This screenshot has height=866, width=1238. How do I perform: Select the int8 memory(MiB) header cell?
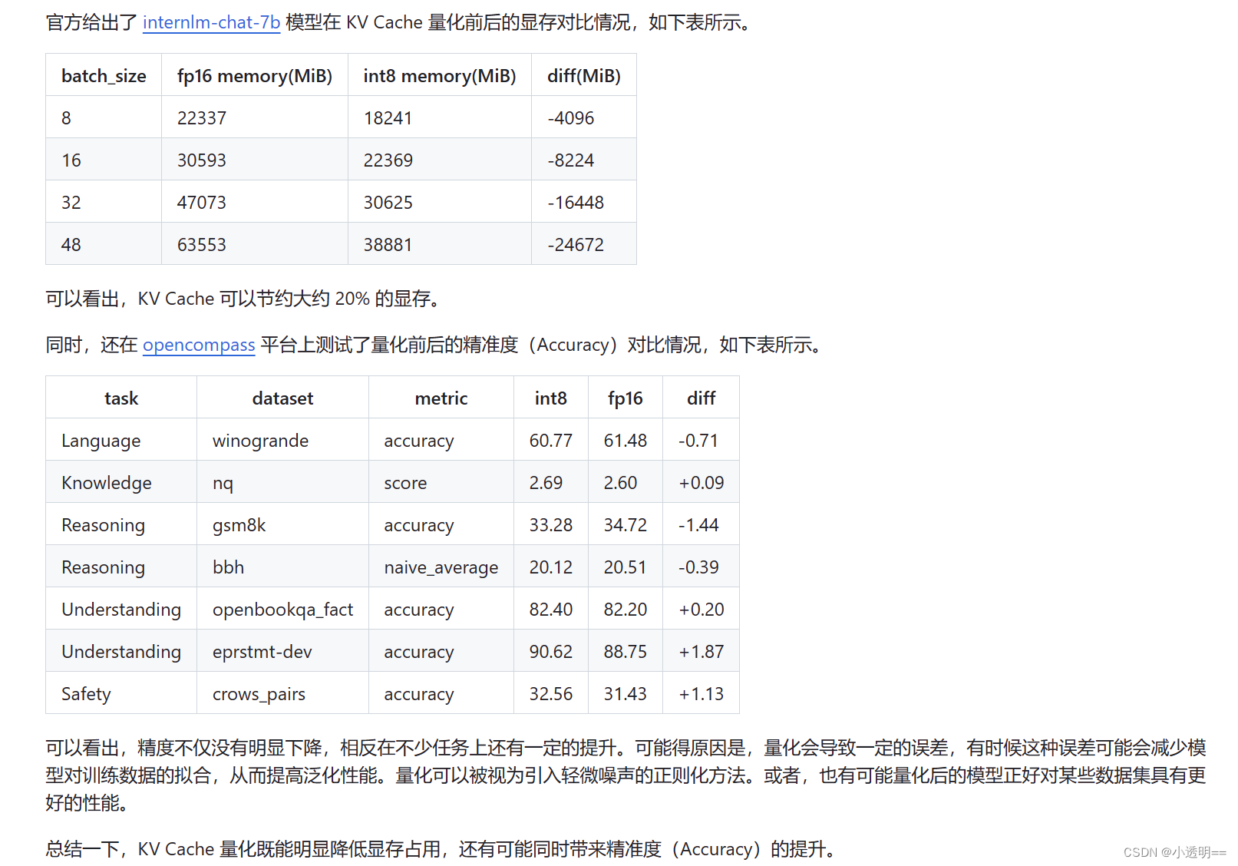[439, 75]
